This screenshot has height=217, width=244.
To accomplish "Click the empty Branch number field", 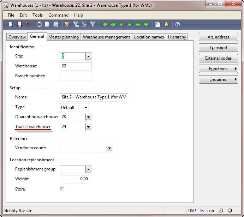I will click(x=76, y=76).
